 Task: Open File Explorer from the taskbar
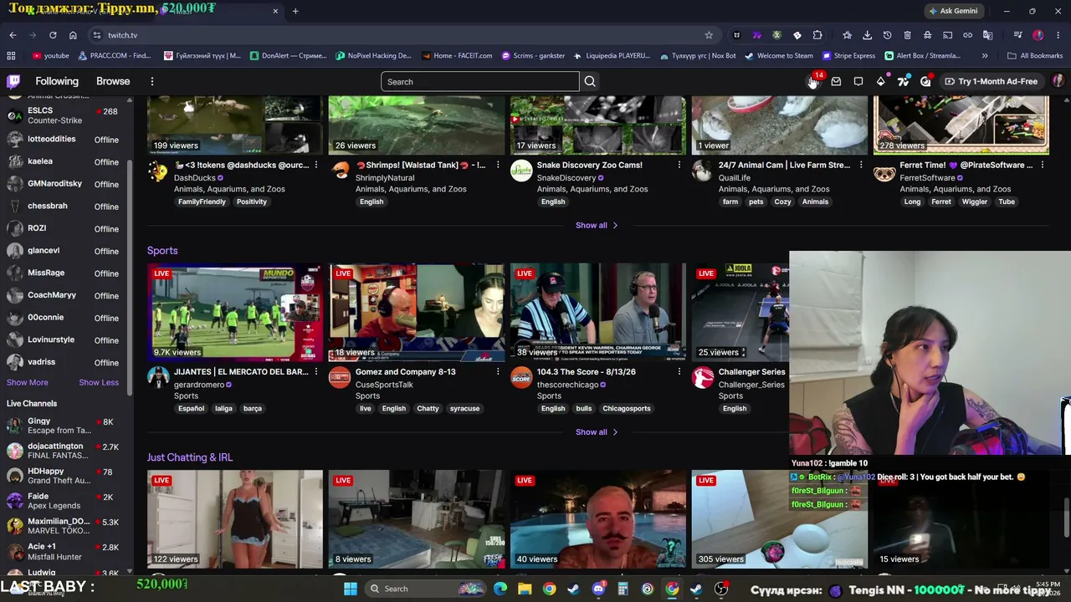[x=525, y=589]
